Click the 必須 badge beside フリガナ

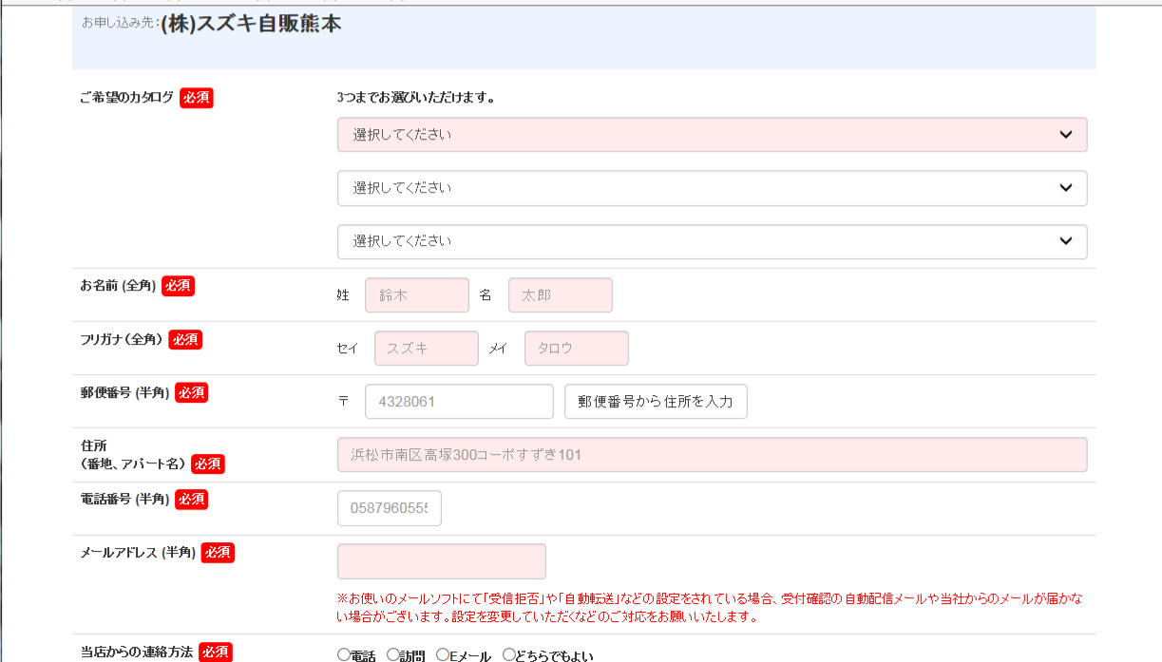185,339
